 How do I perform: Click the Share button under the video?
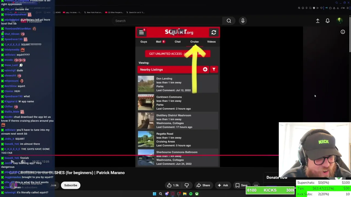[203, 185]
